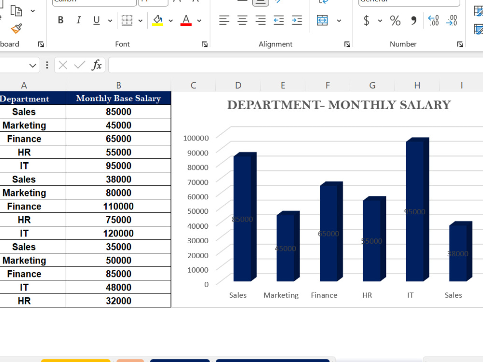Viewport: 483px width, 362px height.
Task: Apply Underline formatting
Action: click(x=97, y=20)
